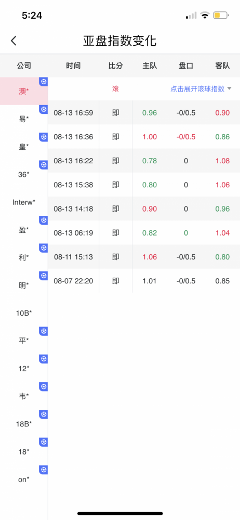This screenshot has height=520, width=240.
Task: Select company 盈* in sidebar
Action: [x=24, y=229]
